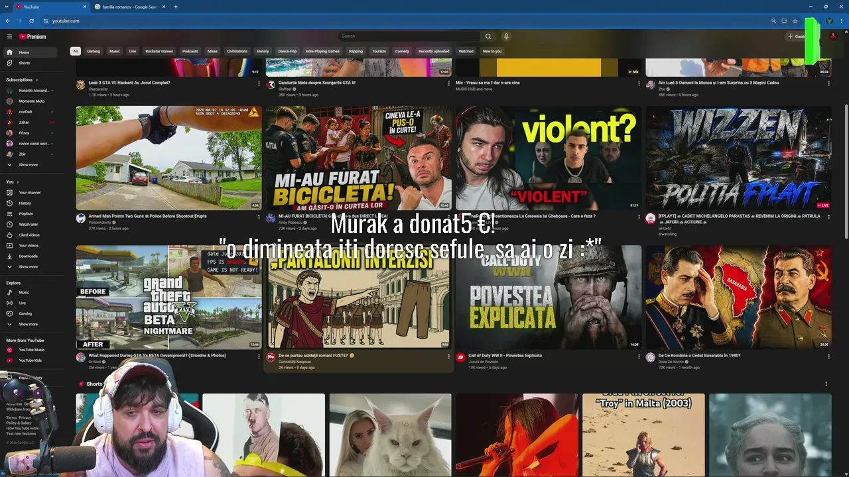849x477 pixels.
Task: Activate voice search microphone
Action: click(x=506, y=36)
